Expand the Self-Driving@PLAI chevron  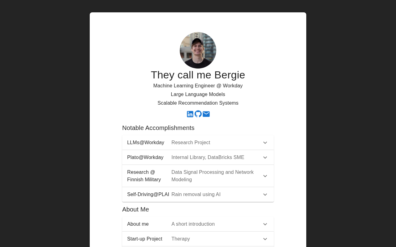[265, 195]
